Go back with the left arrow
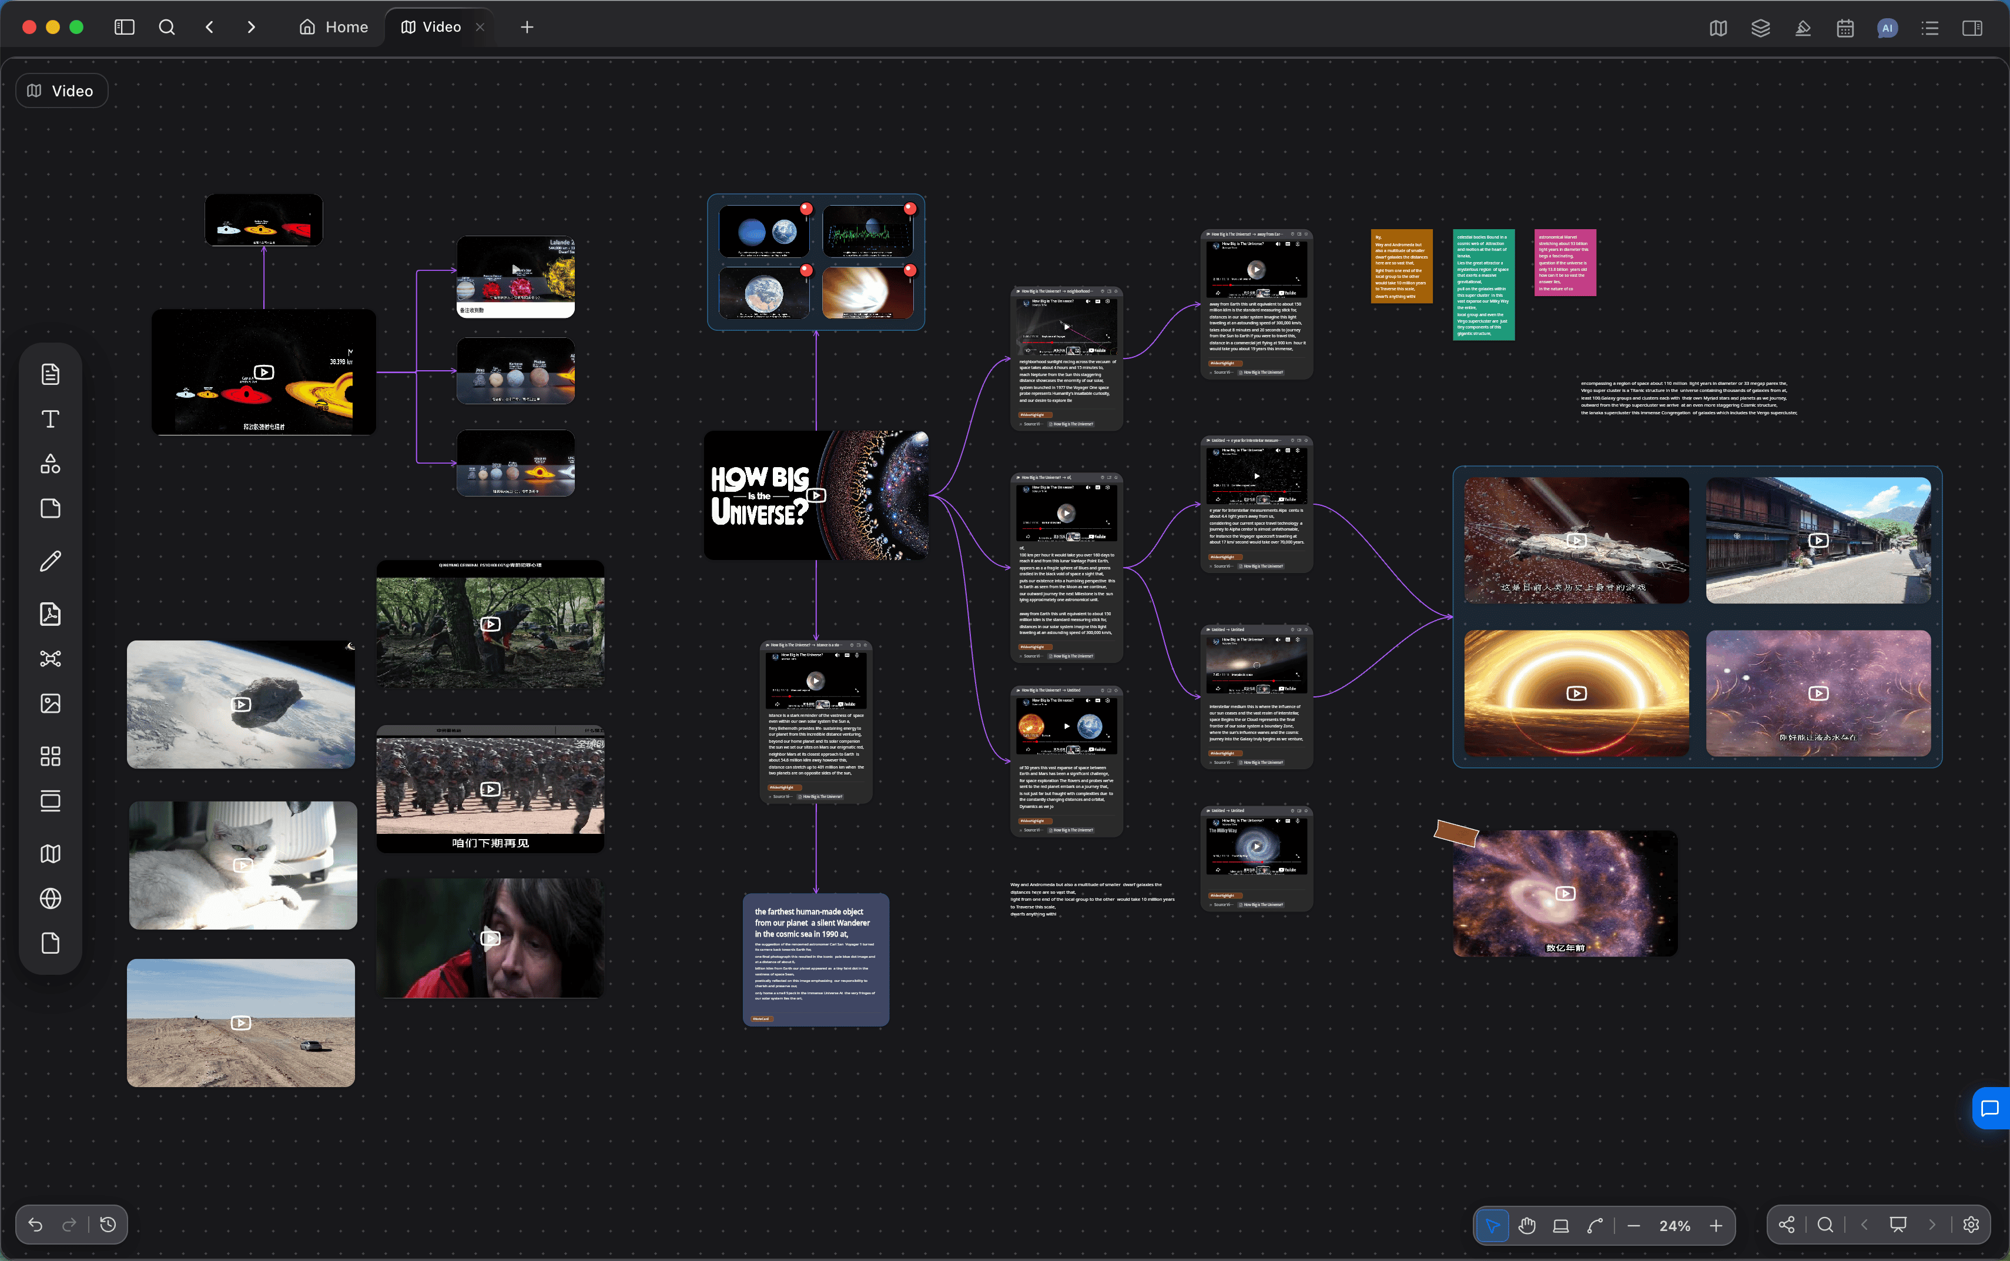Screen dimensions: 2010x1261 (x=209, y=26)
